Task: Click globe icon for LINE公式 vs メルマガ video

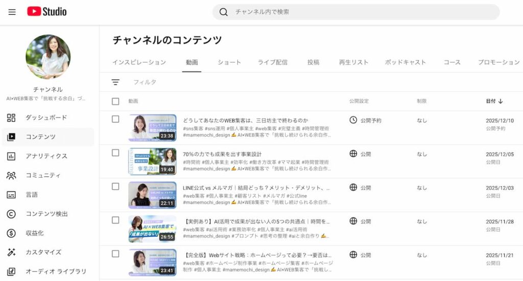Action: click(353, 188)
